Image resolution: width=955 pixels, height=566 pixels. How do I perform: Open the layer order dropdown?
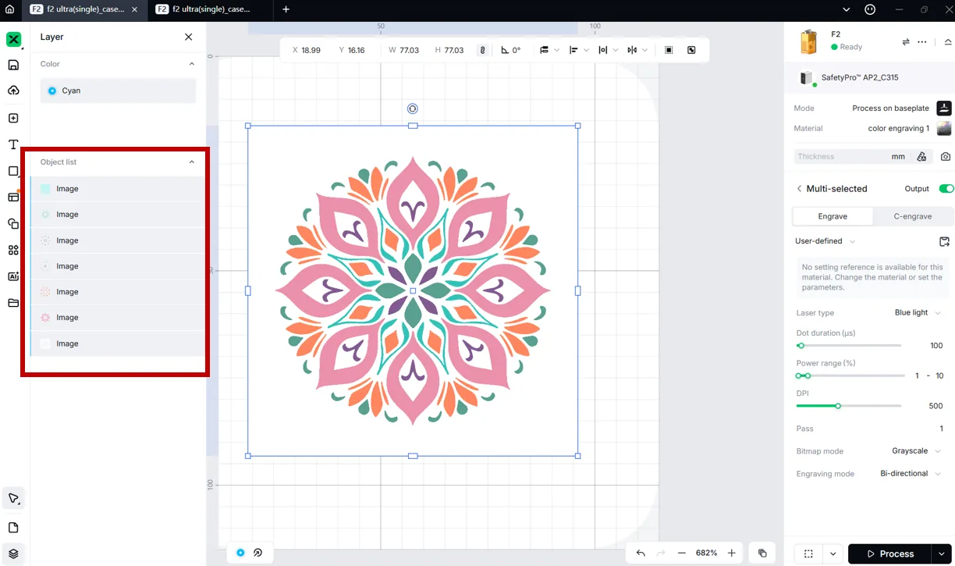tap(549, 50)
